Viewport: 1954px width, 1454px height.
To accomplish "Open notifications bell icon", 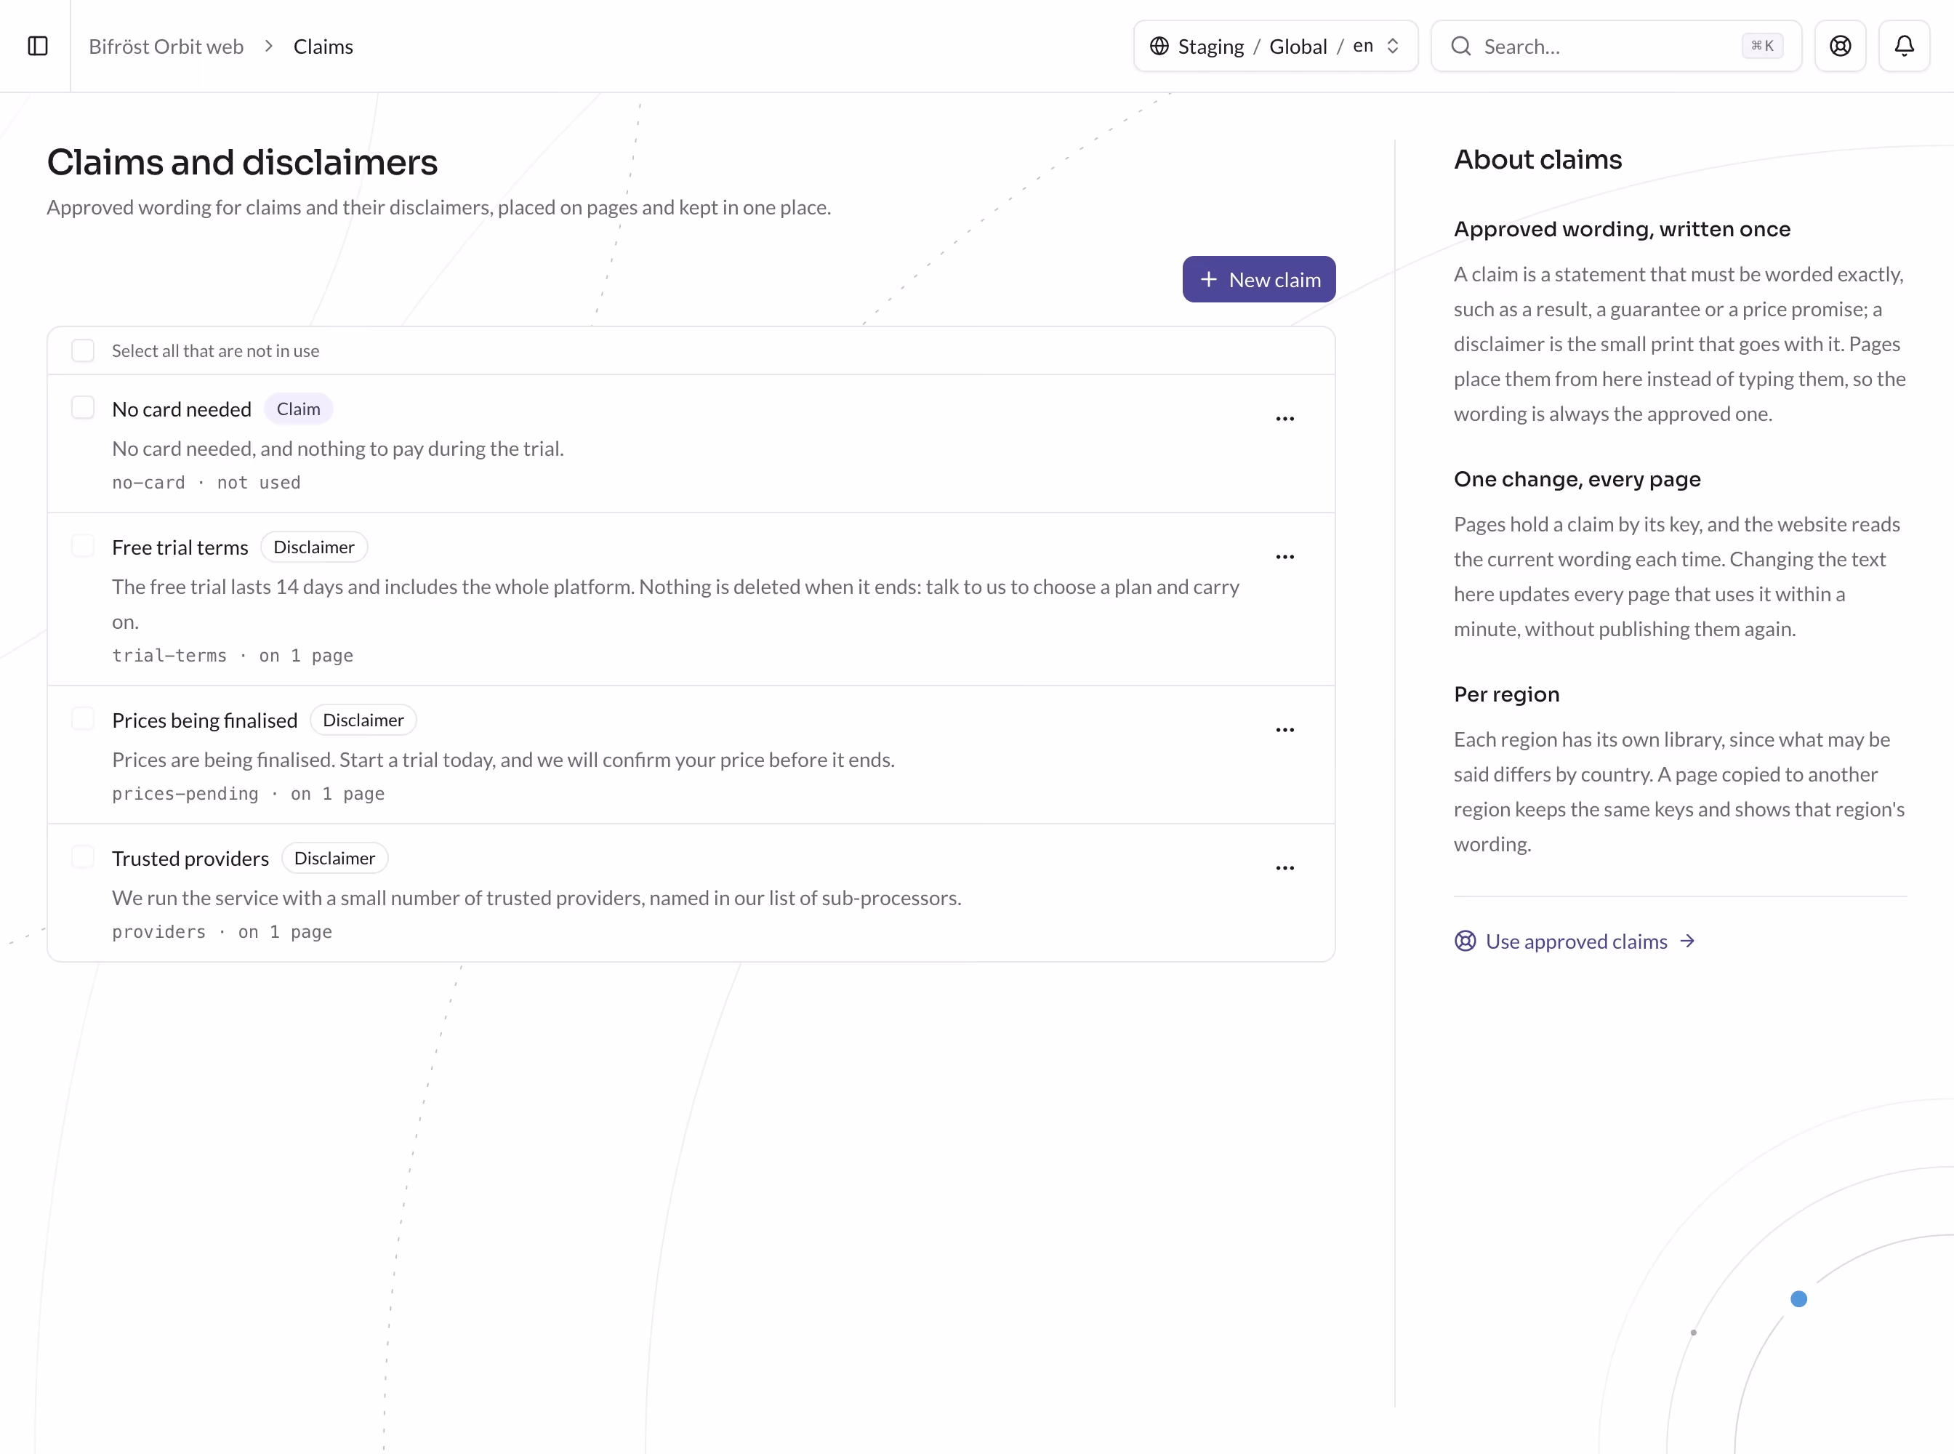I will coord(1904,46).
